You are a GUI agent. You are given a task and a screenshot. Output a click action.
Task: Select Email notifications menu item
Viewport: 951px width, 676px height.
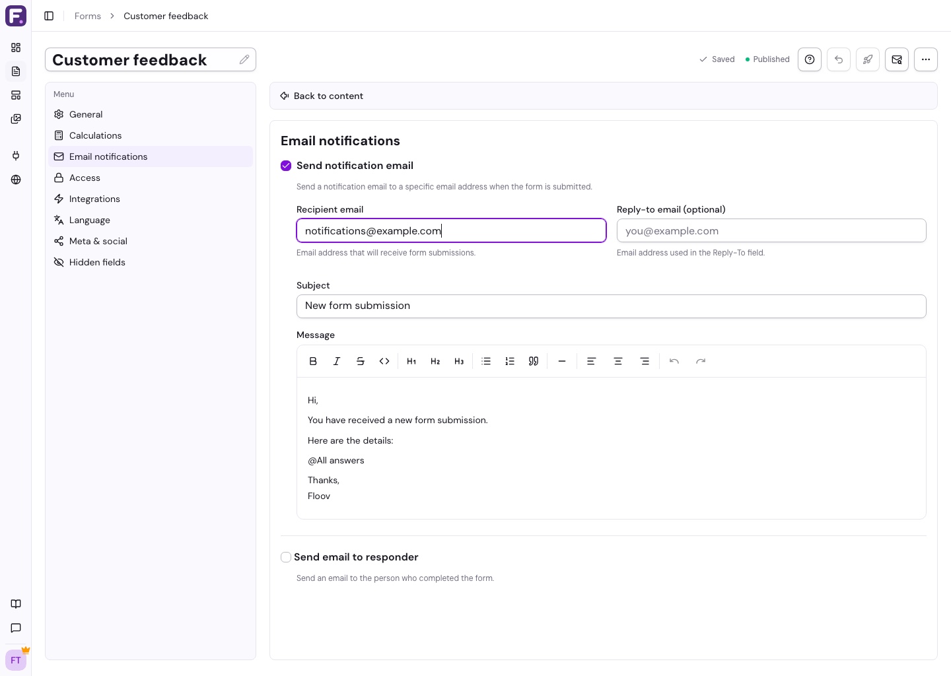click(x=151, y=156)
